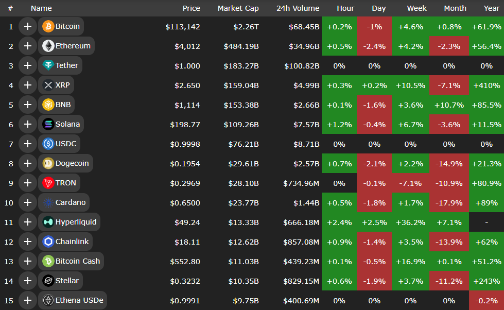The image size is (504, 310).
Task: Toggle the plus button beside Cardano
Action: [x=27, y=202]
